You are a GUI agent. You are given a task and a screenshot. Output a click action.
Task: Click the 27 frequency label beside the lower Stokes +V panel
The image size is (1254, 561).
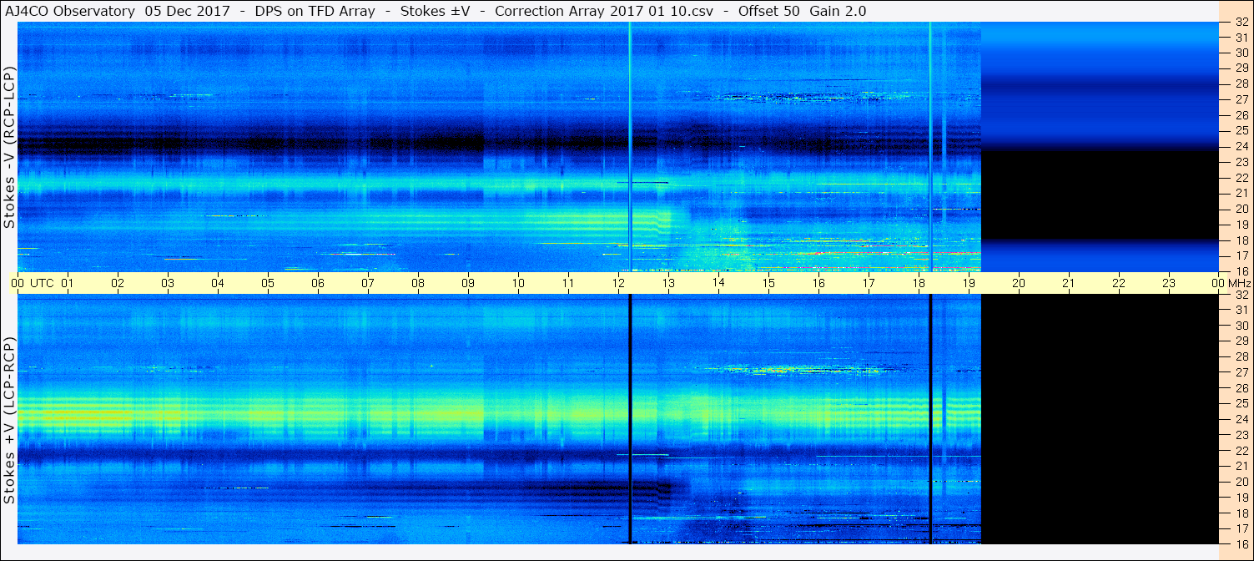1241,372
